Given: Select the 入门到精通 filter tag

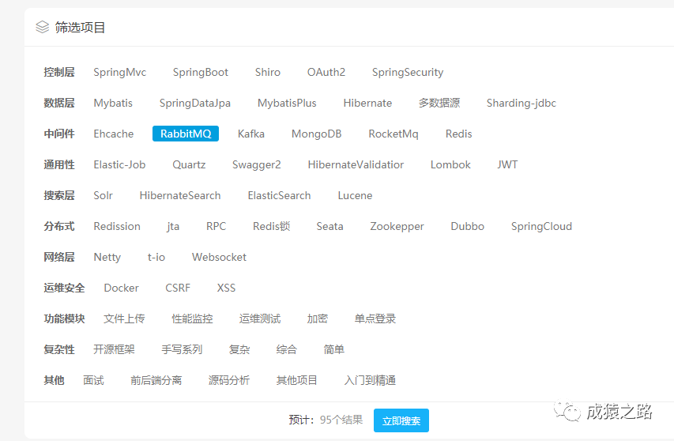Looking at the screenshot, I should click(x=370, y=380).
